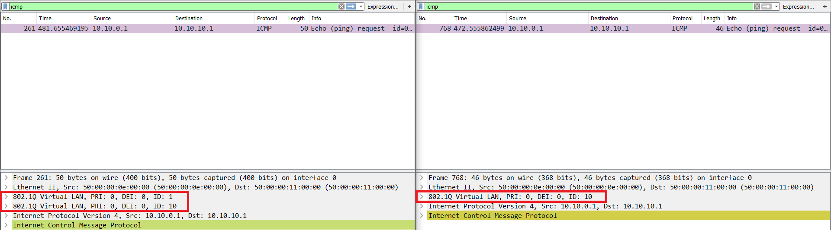
Task: Clear the icmp filter in the frame 261 window
Action: click(x=341, y=6)
